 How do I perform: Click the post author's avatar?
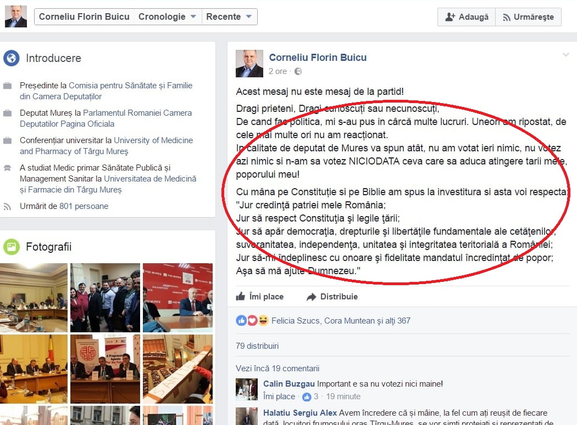click(249, 64)
